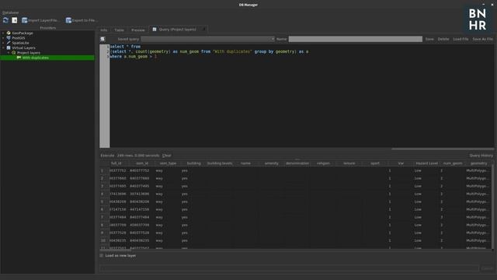The image size is (497, 280).
Task: Select the GeoPackage provider icon
Action: click(9, 33)
